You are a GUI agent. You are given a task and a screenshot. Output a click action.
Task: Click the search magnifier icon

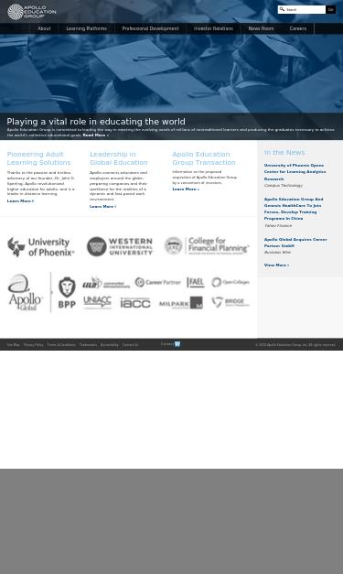pyautogui.click(x=282, y=9)
